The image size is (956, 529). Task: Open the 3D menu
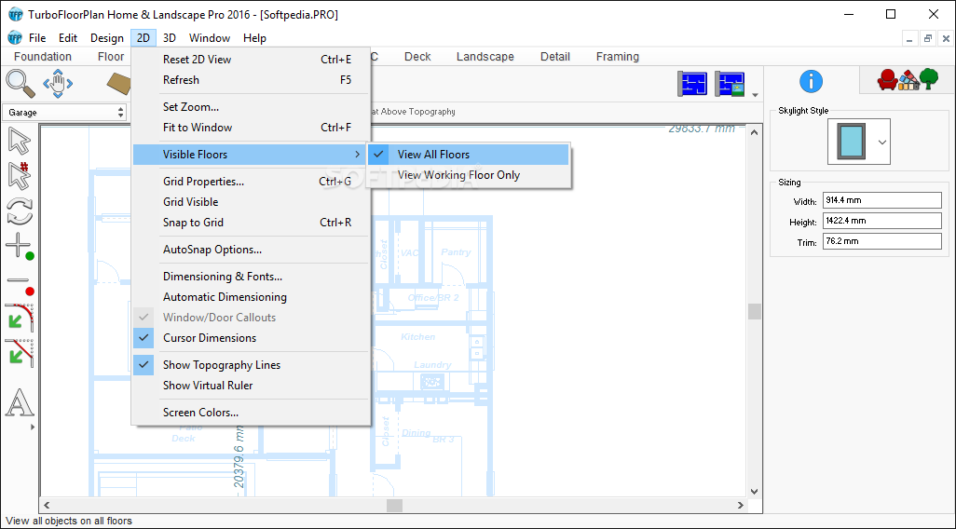tap(170, 38)
